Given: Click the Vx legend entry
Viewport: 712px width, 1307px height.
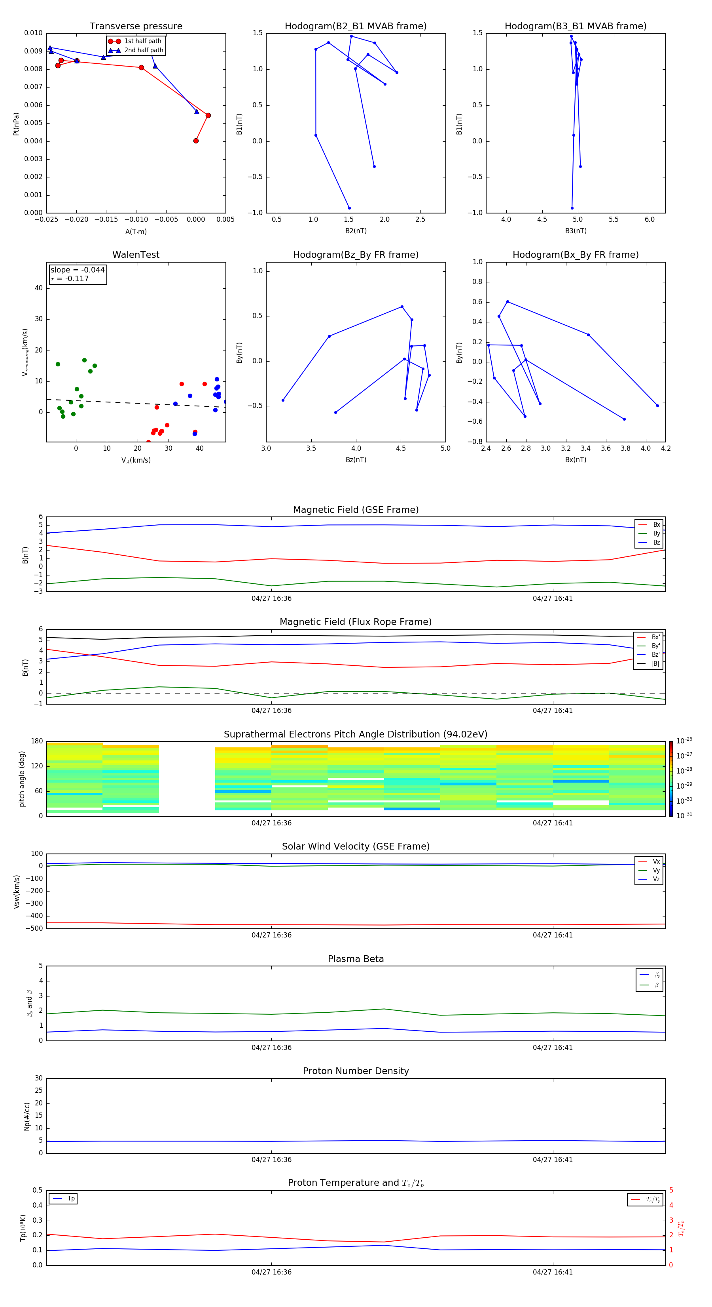Looking at the screenshot, I should (x=649, y=861).
